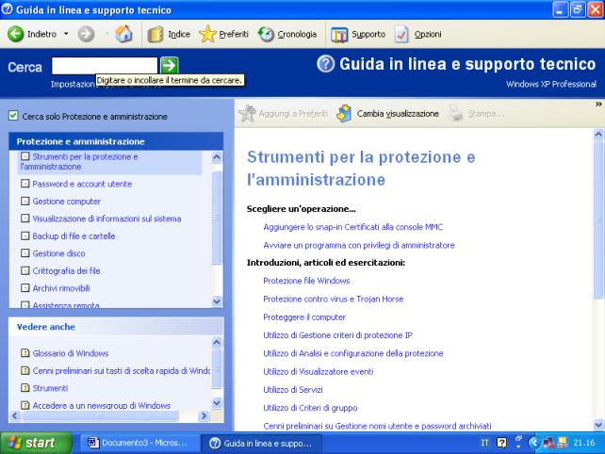Screen dimensions: 605x454
Task: Click the Cronologia toolbar label
Action: tap(297, 34)
